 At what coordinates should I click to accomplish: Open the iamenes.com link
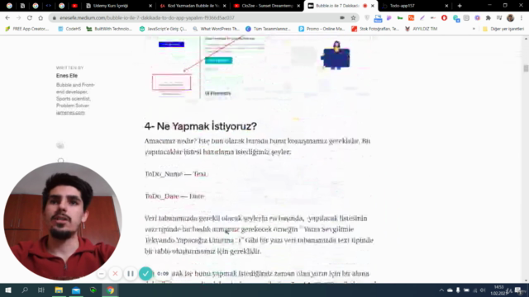pyautogui.click(x=70, y=112)
